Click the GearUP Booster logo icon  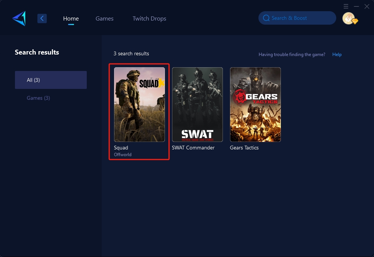coord(19,18)
